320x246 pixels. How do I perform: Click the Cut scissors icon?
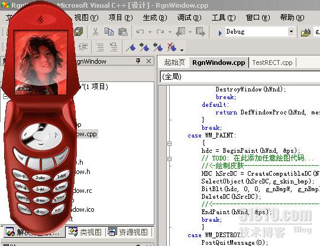(x=95, y=32)
